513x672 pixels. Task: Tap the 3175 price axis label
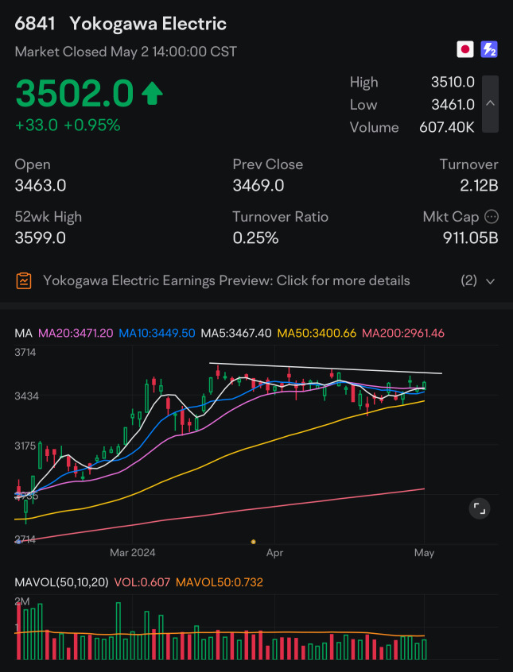(26, 446)
